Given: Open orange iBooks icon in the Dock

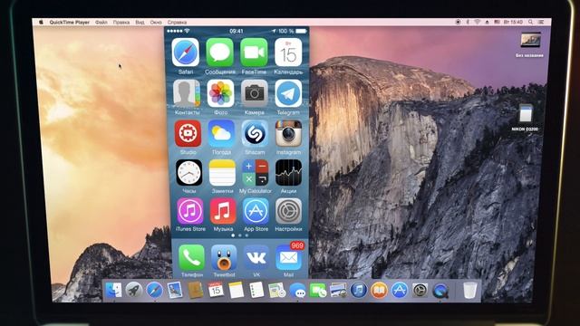Looking at the screenshot, I should pyautogui.click(x=379, y=290).
